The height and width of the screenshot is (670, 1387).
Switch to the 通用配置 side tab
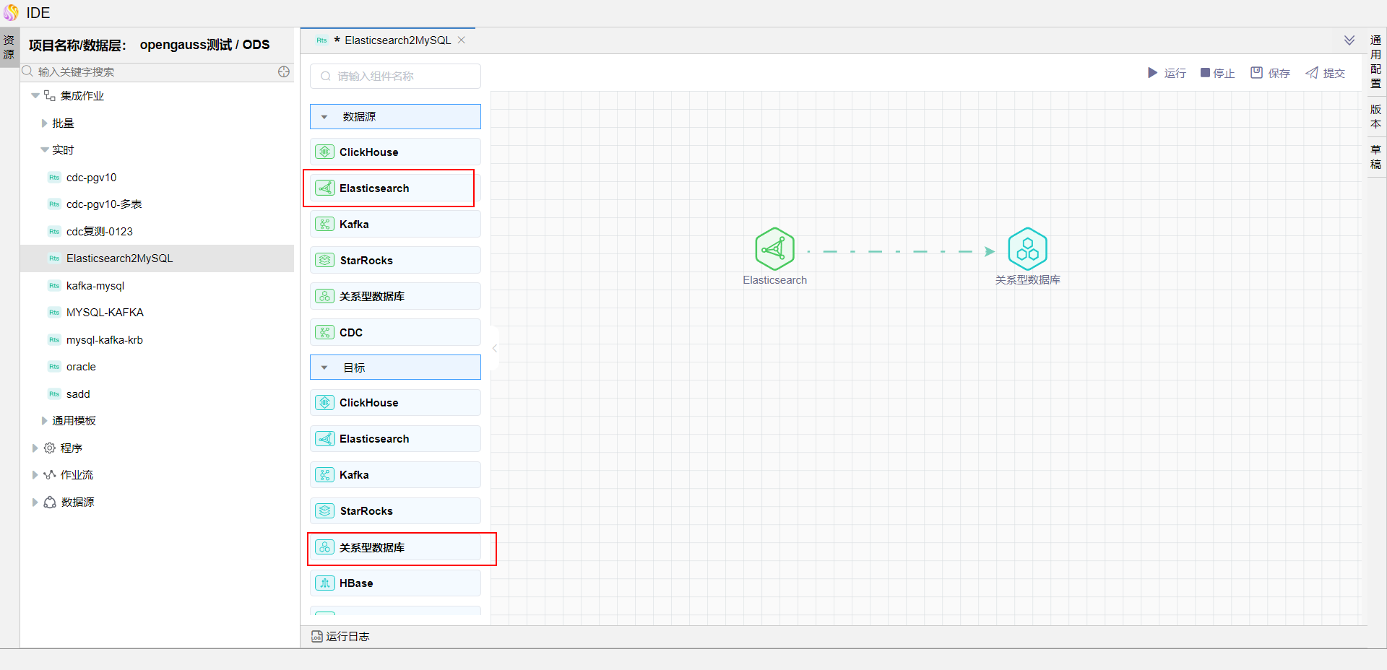pos(1375,61)
